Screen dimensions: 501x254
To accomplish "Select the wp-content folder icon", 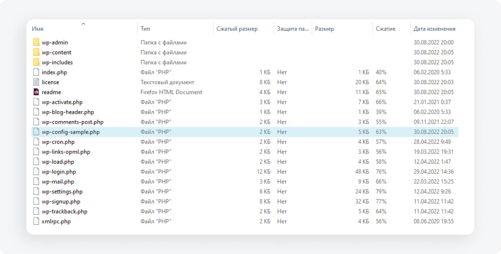I will click(x=36, y=52).
